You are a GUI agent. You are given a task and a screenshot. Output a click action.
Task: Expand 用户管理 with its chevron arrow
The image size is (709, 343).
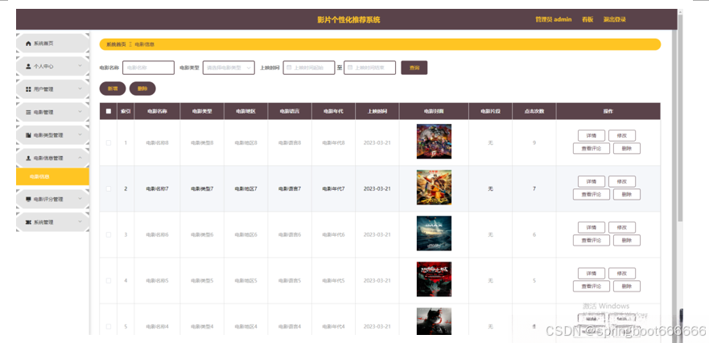(x=80, y=89)
